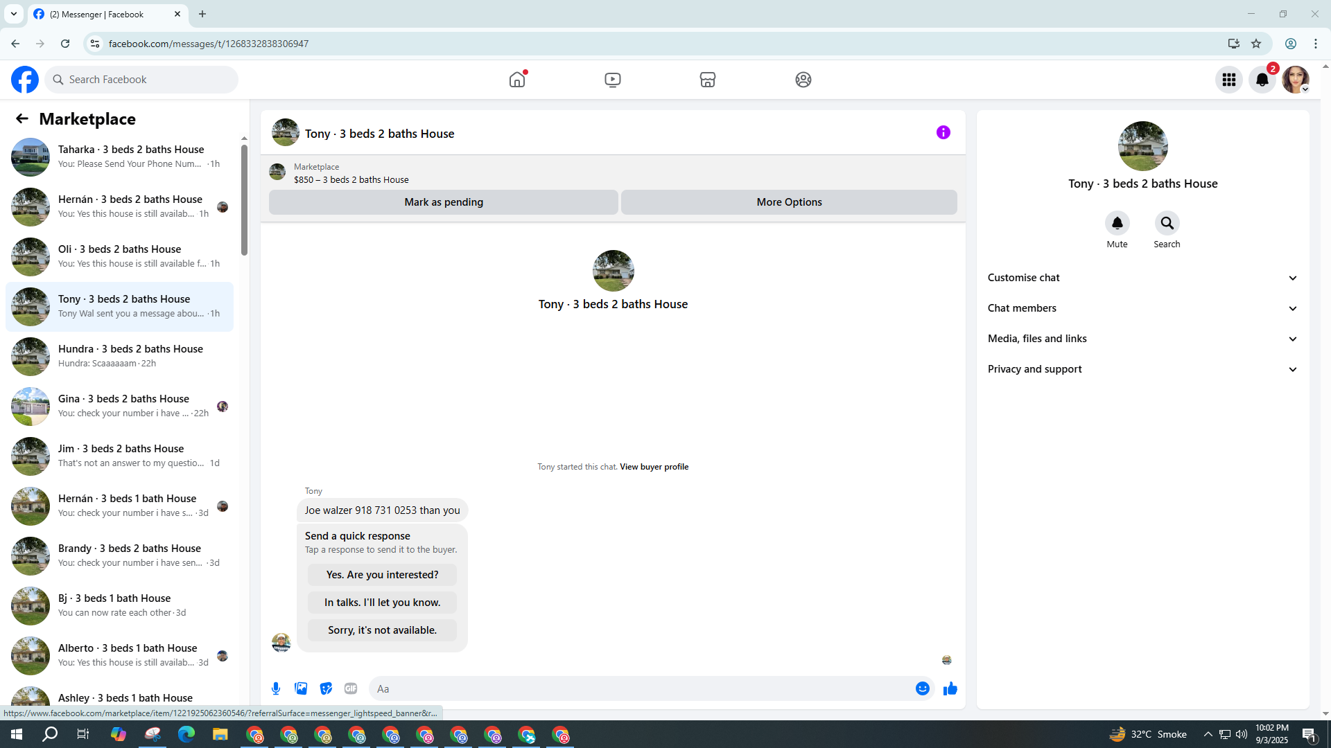Open the emoji picker
The width and height of the screenshot is (1331, 748).
point(922,688)
